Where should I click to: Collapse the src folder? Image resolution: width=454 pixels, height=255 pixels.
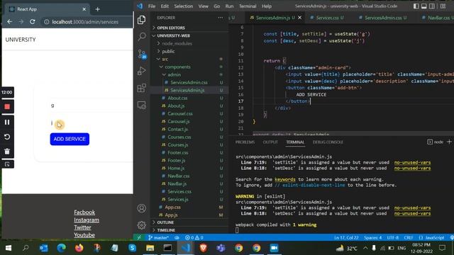[165, 59]
